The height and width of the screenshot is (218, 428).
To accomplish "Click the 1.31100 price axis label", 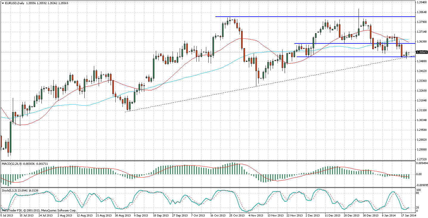I will (x=422, y=110).
